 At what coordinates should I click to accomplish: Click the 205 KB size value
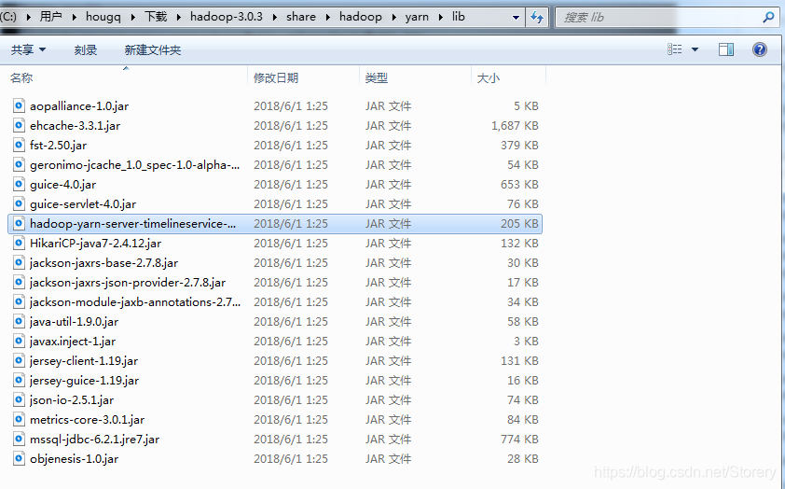pyautogui.click(x=519, y=223)
